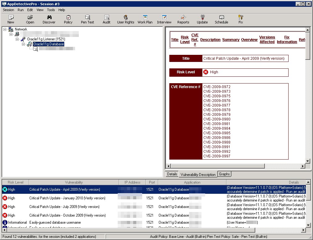The height and width of the screenshot is (240, 313).
Task: Open the Work Plan tool
Action: (x=145, y=17)
